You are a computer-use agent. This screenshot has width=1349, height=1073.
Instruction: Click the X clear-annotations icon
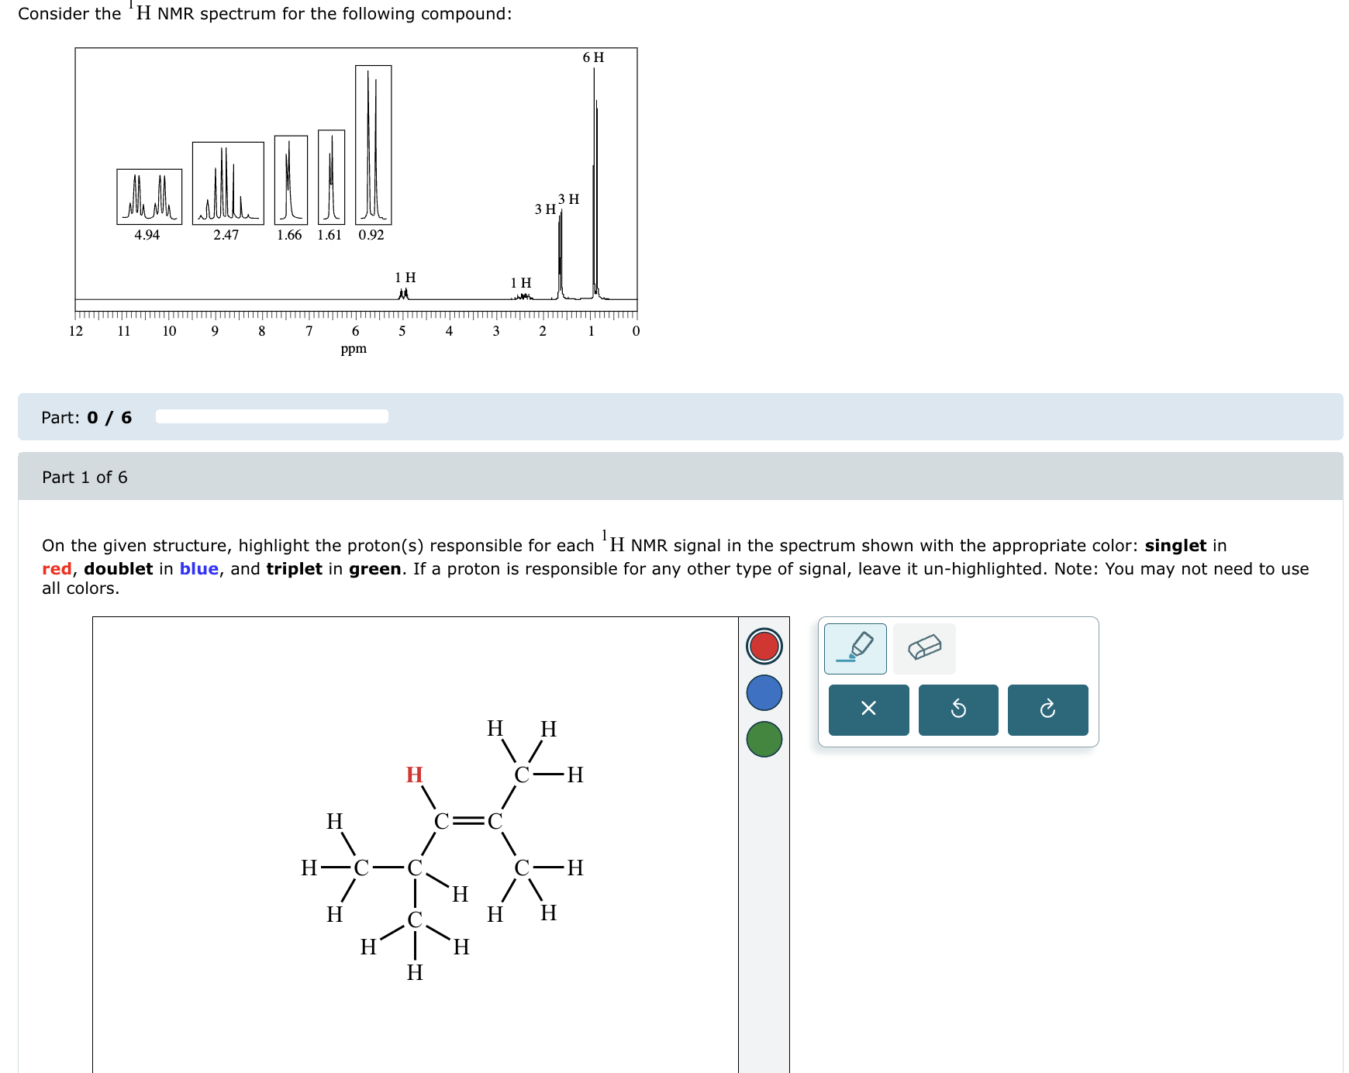point(868,709)
